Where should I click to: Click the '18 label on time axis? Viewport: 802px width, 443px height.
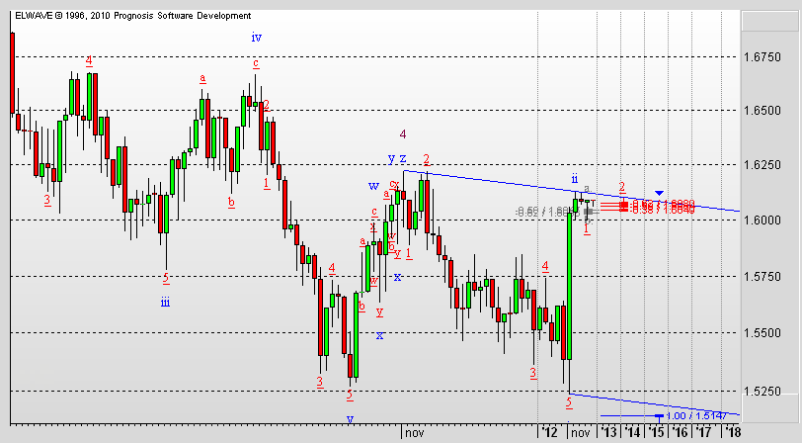pyautogui.click(x=732, y=432)
